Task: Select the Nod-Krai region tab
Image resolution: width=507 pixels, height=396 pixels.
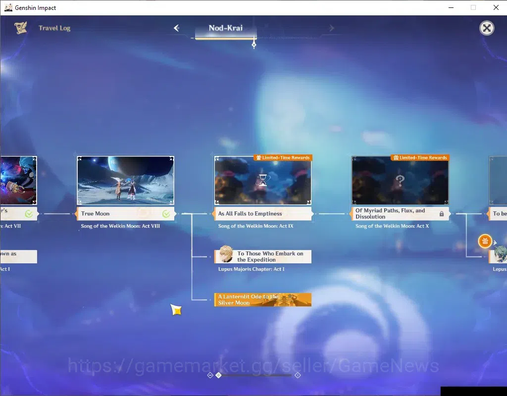Action: click(x=226, y=28)
